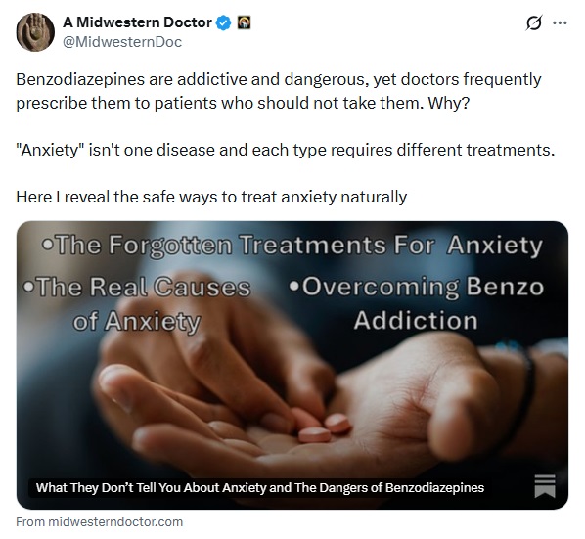
Task: Click the line 'Here I reveal the safe ways'
Action: pyautogui.click(x=211, y=197)
